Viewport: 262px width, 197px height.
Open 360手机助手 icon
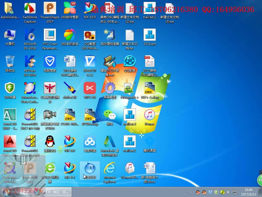[x=70, y=37]
